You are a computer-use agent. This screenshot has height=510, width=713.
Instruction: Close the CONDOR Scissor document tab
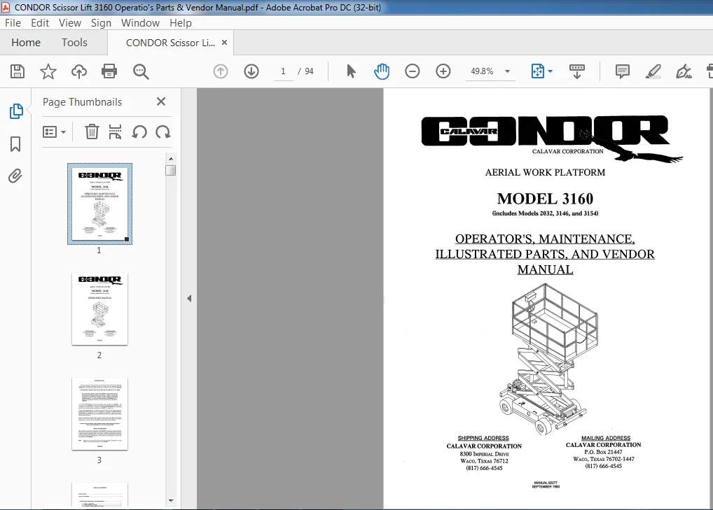pyautogui.click(x=224, y=42)
